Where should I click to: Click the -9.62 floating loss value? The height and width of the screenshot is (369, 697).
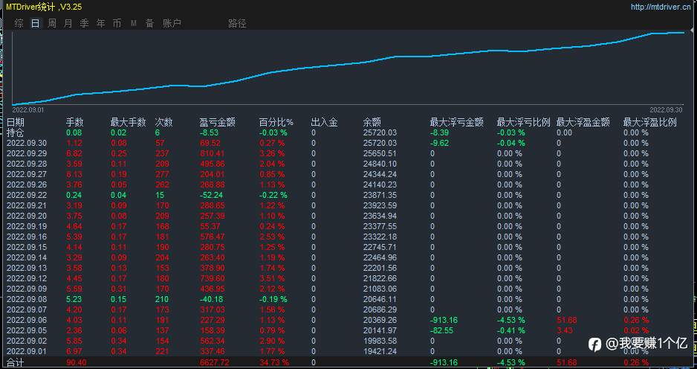(x=440, y=143)
